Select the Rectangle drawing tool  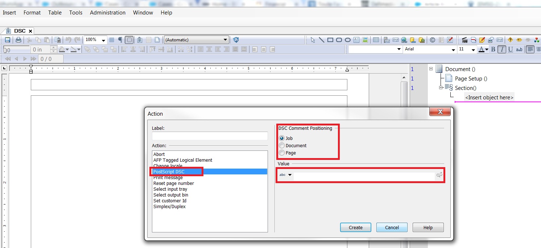(331, 40)
